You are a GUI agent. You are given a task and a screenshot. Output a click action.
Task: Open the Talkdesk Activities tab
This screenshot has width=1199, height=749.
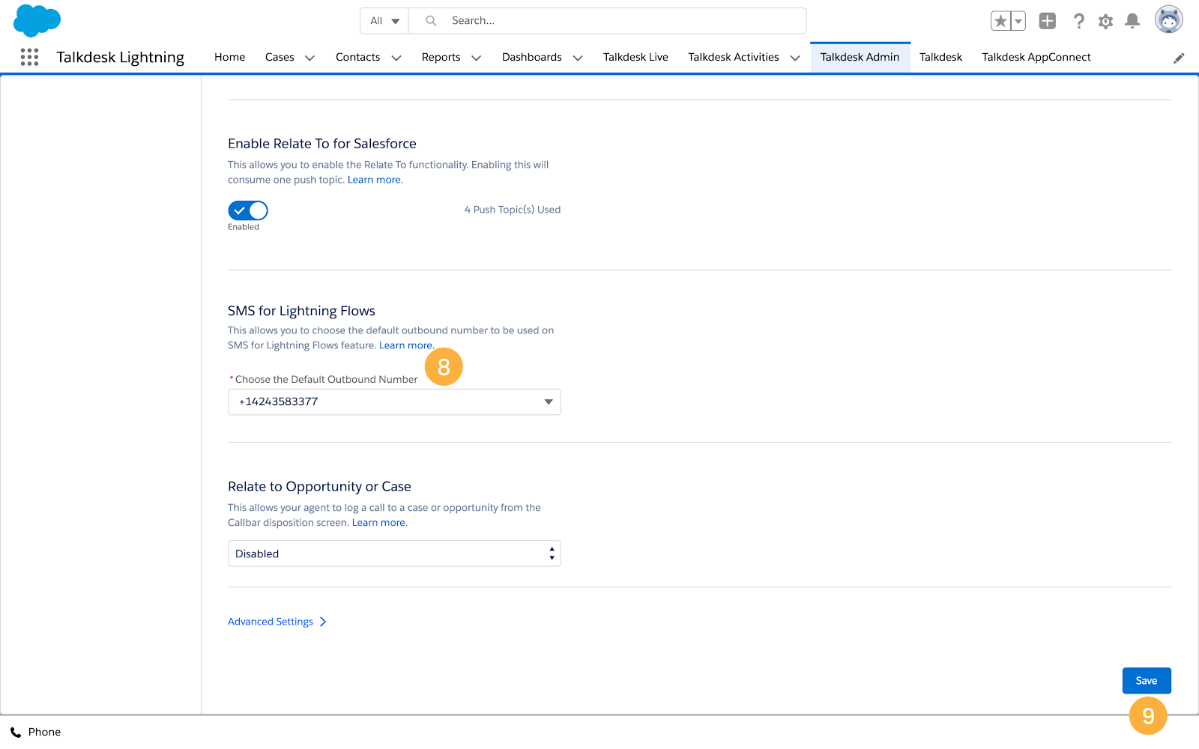pyautogui.click(x=734, y=57)
